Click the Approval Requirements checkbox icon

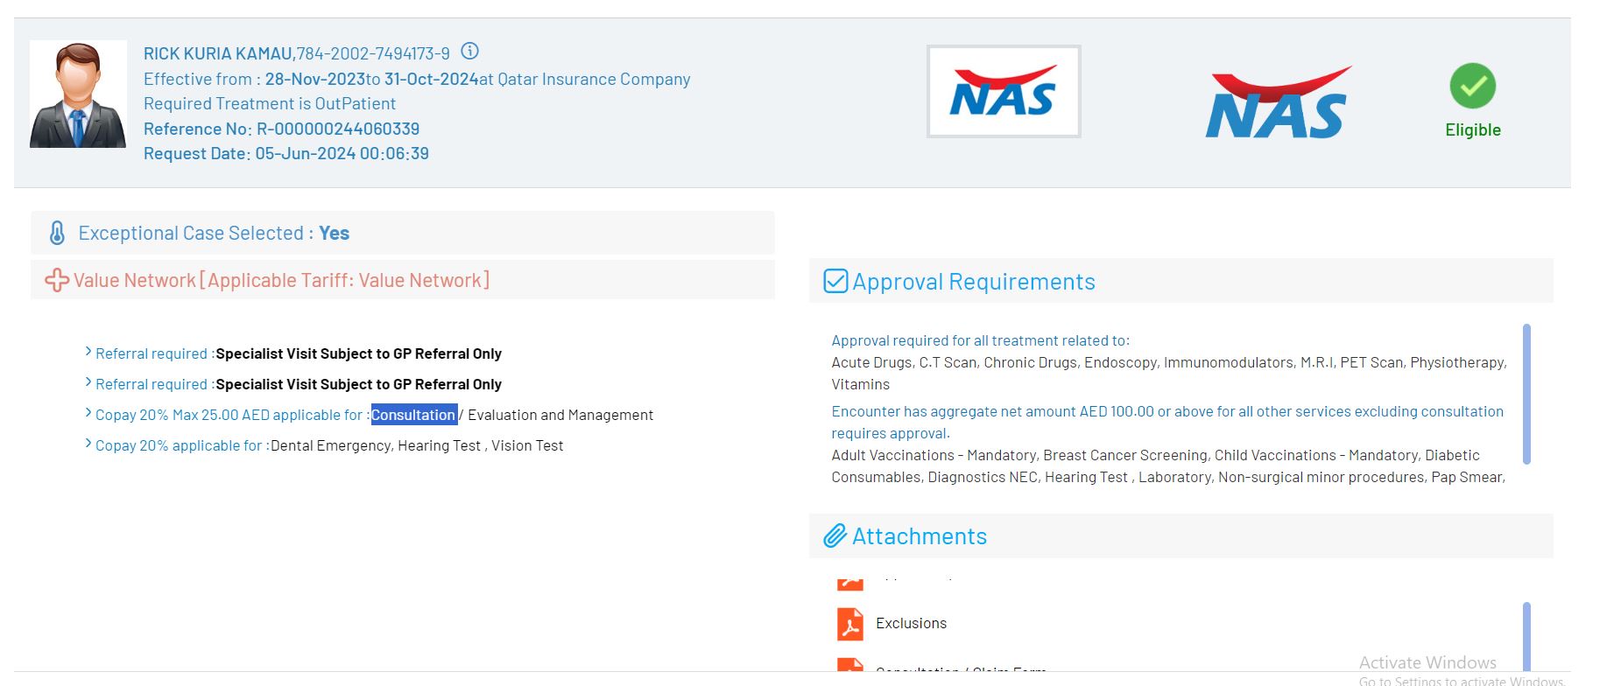(835, 282)
